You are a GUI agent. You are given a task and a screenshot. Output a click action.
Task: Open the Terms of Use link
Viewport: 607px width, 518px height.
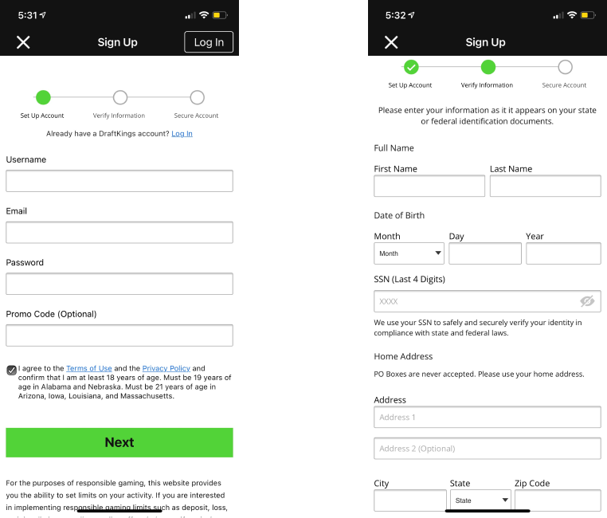click(x=89, y=368)
